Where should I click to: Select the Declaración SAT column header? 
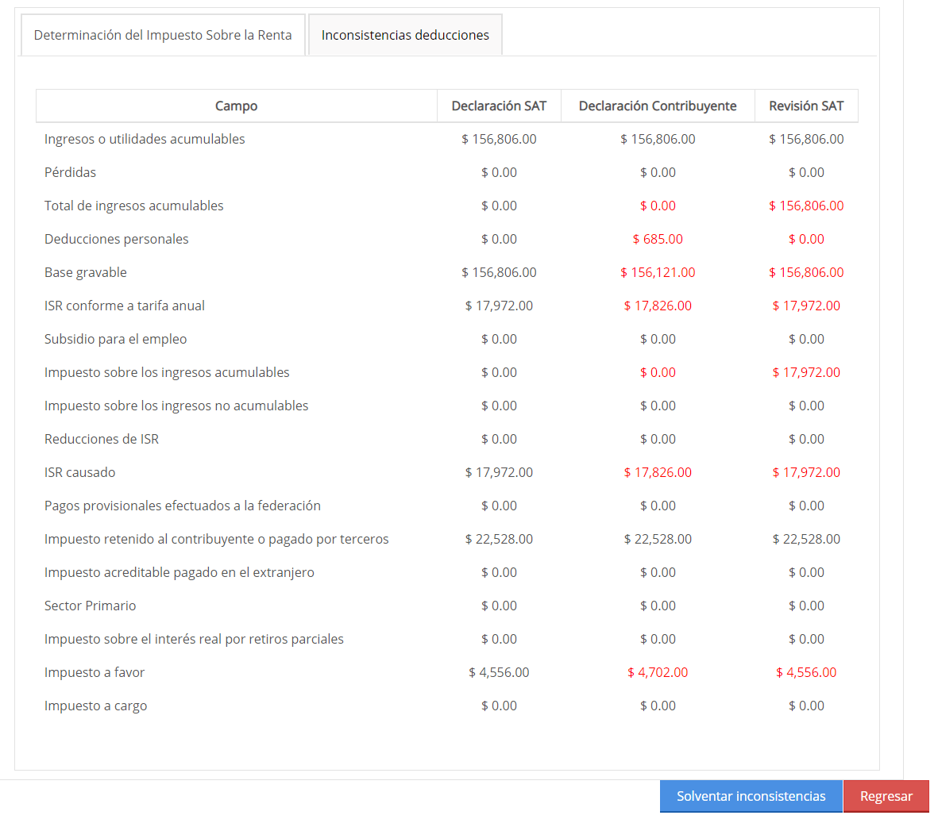(499, 106)
